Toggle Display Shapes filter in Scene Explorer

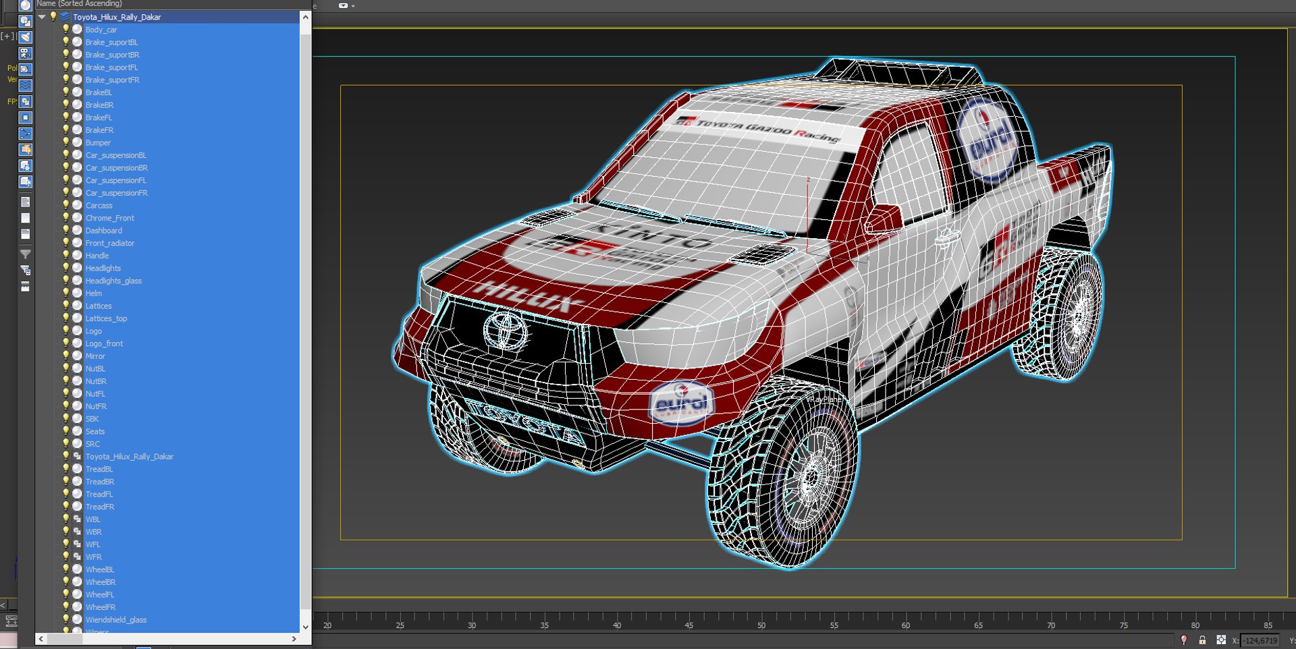click(x=25, y=22)
